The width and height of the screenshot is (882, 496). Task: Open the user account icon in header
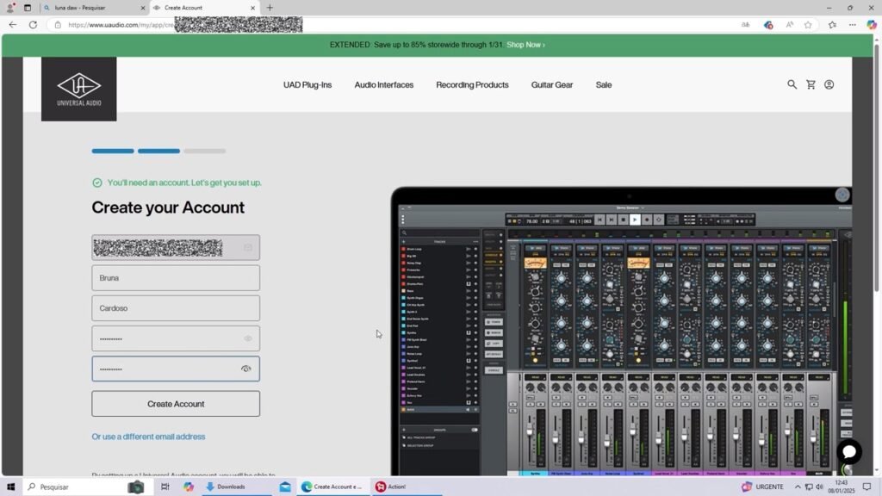[829, 84]
